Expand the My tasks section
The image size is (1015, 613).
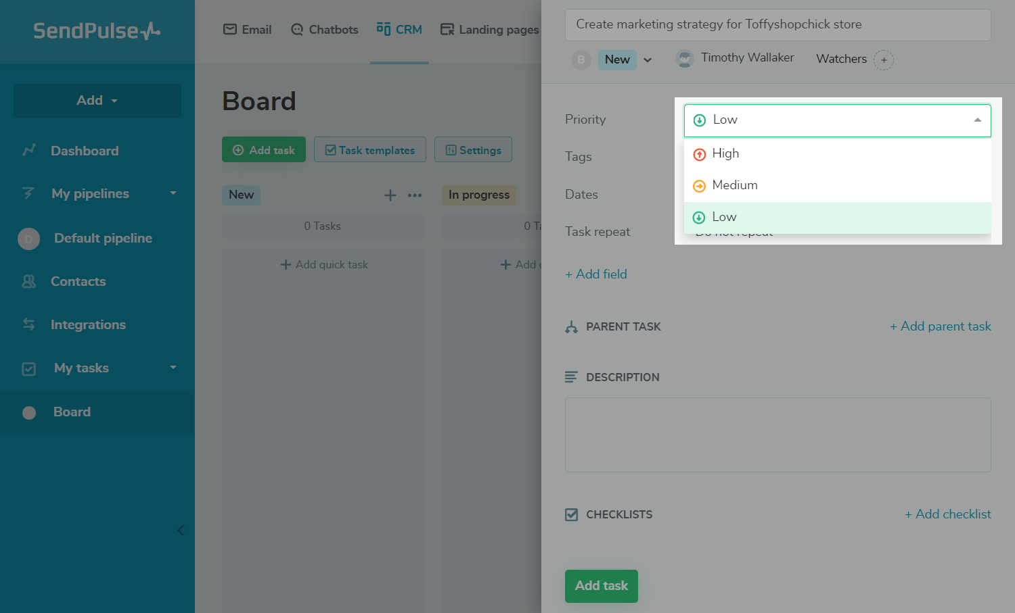[173, 368]
